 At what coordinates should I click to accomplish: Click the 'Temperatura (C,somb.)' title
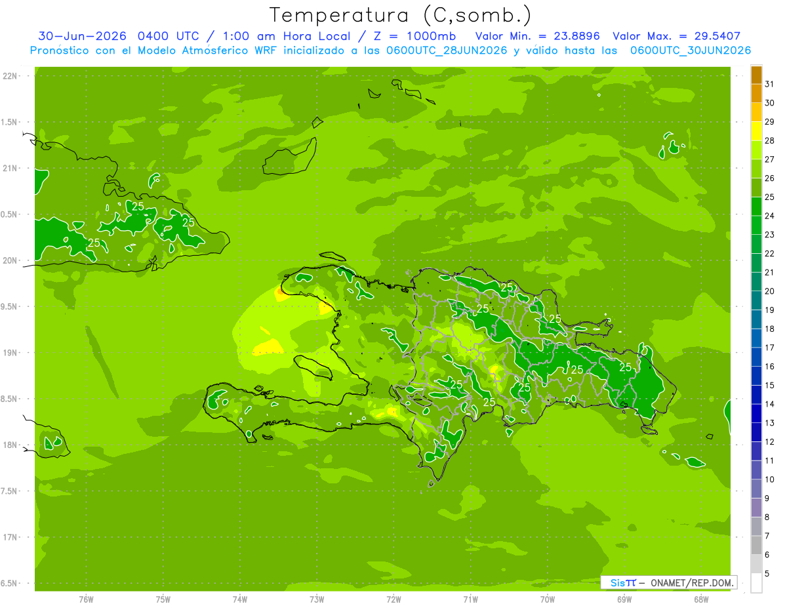coord(401,15)
